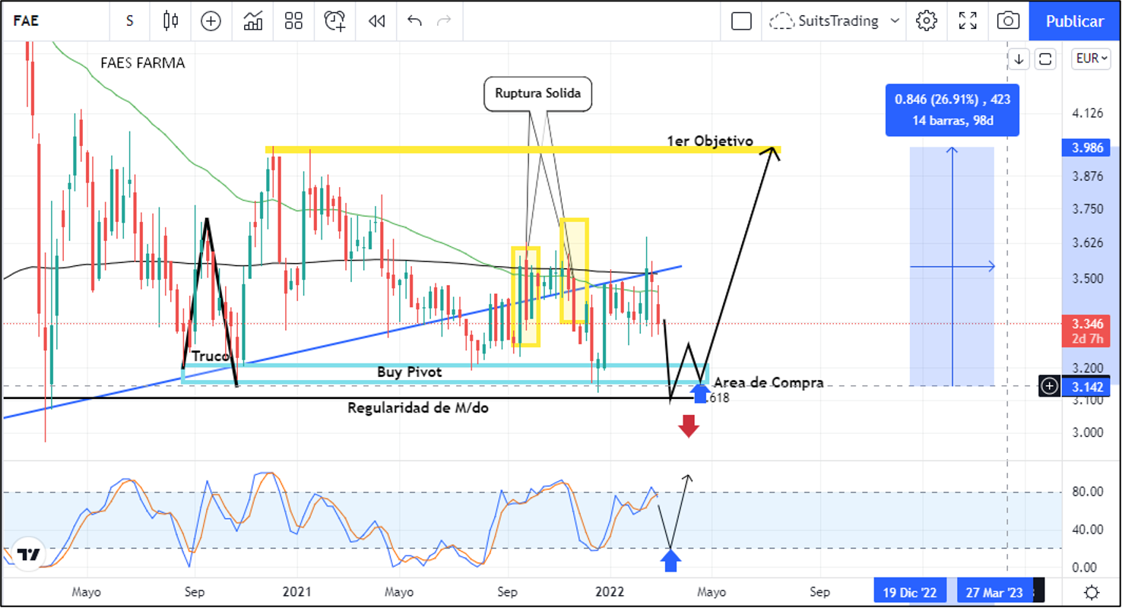This screenshot has width=1122, height=608.
Task: Open the SuitsTrading layout dropdown arrow
Action: pos(895,21)
